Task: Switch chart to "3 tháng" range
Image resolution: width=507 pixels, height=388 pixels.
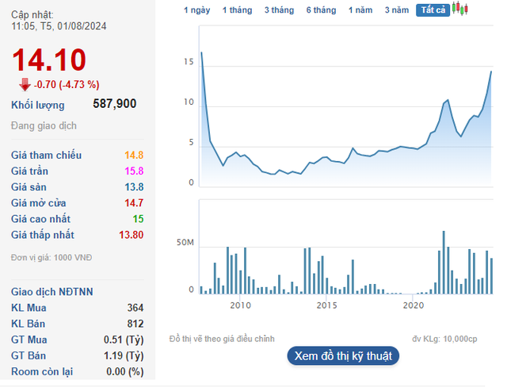Action: tap(278, 10)
